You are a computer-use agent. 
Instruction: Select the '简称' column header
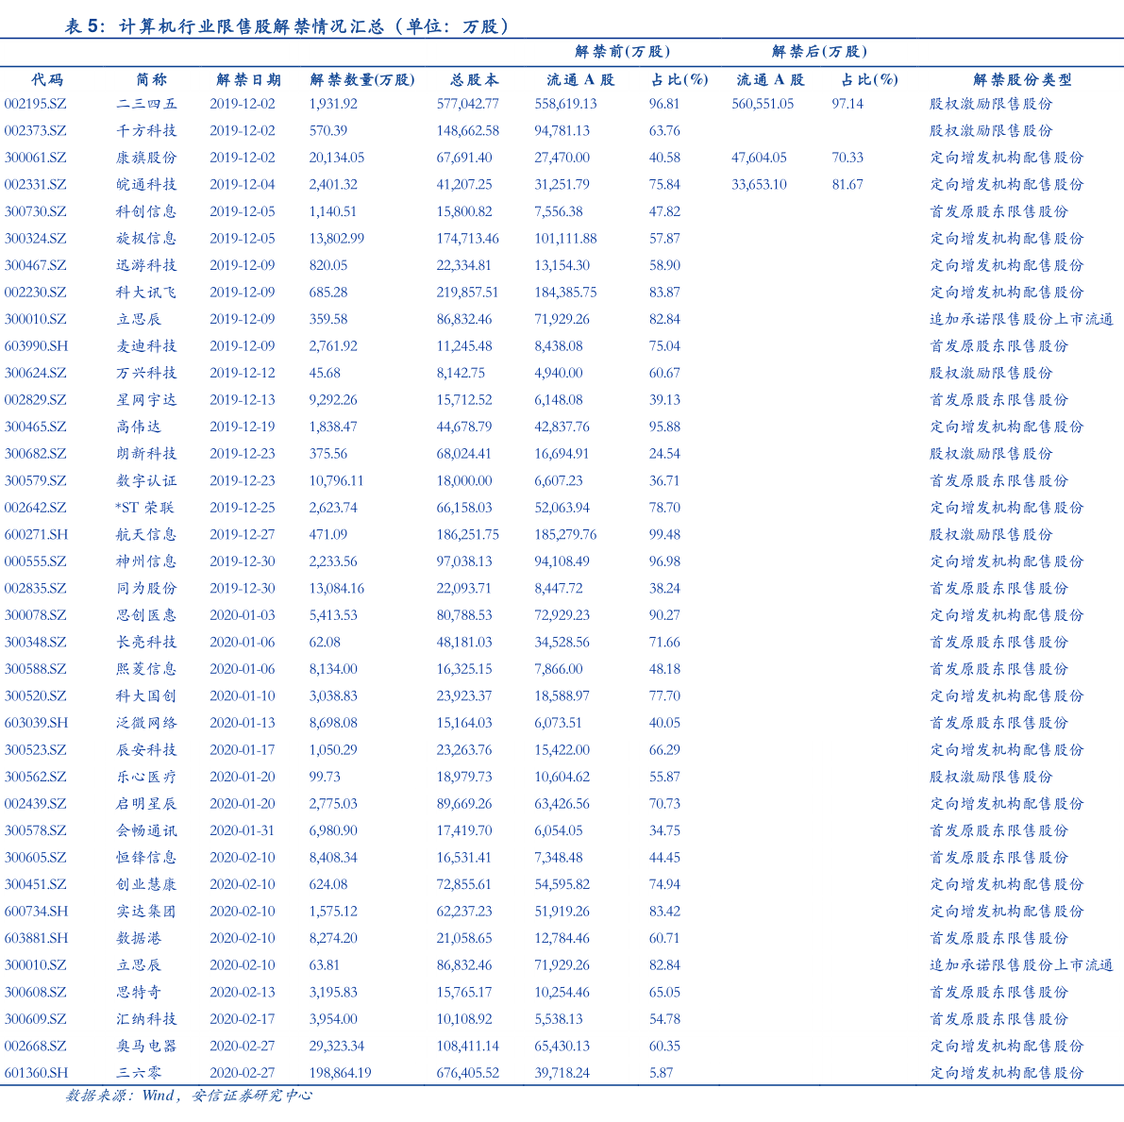(x=151, y=79)
